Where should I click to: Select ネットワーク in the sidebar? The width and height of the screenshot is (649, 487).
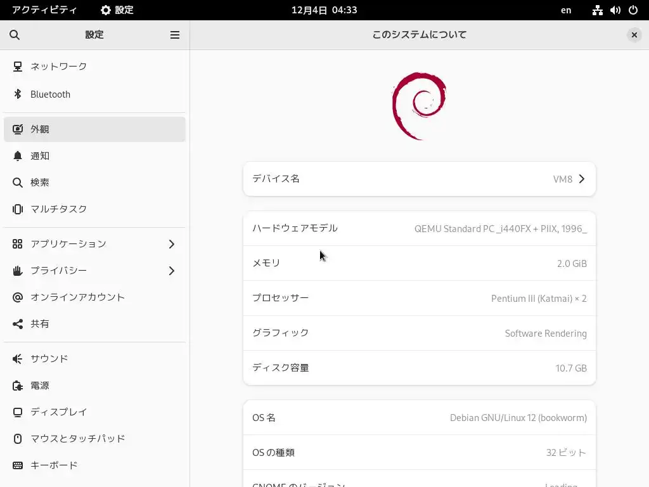[94, 66]
